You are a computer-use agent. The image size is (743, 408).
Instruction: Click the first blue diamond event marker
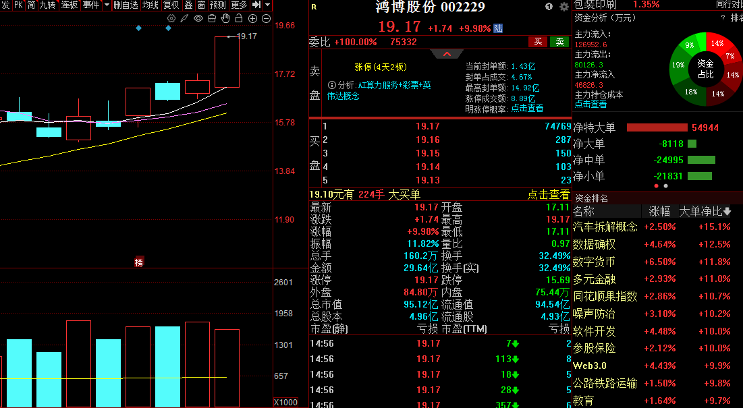139,28
